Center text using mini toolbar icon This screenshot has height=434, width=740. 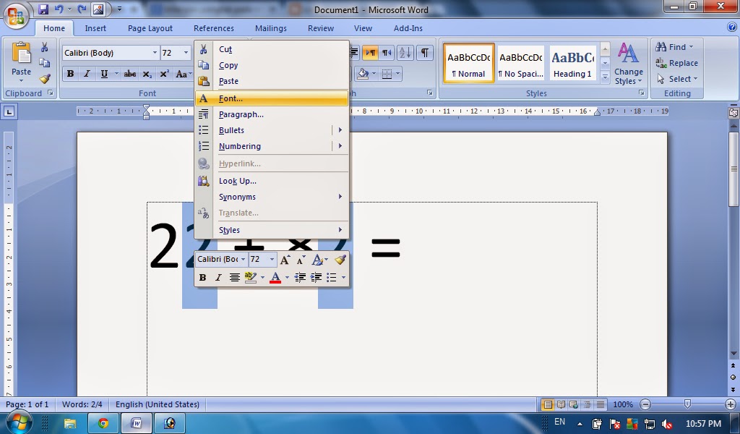tap(234, 277)
